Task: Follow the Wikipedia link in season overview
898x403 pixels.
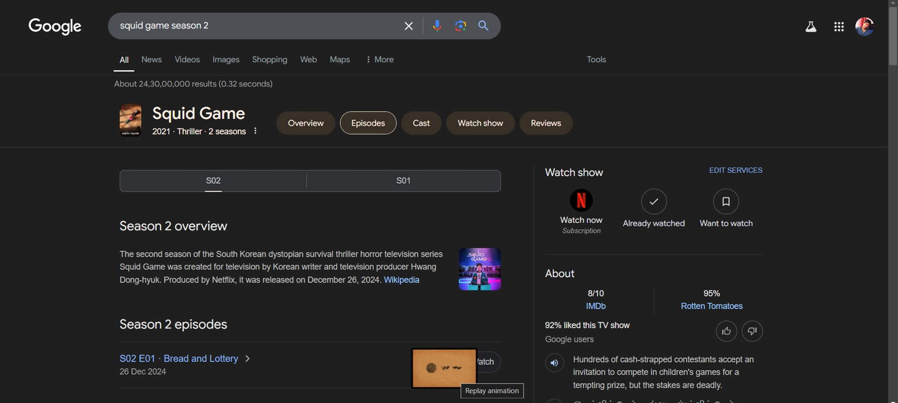Action: click(401, 280)
